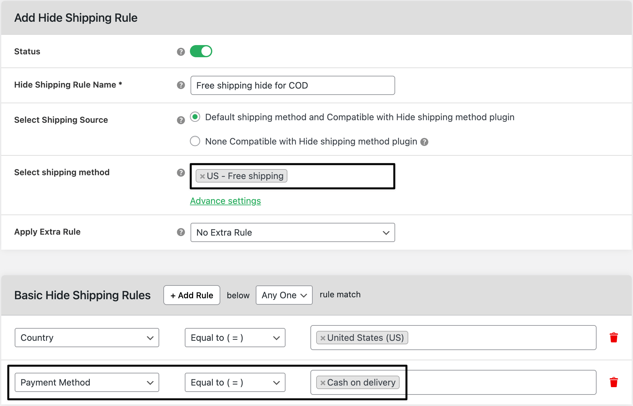Select None Compatible with Hide shipping method plugin
633x406 pixels.
(195, 141)
